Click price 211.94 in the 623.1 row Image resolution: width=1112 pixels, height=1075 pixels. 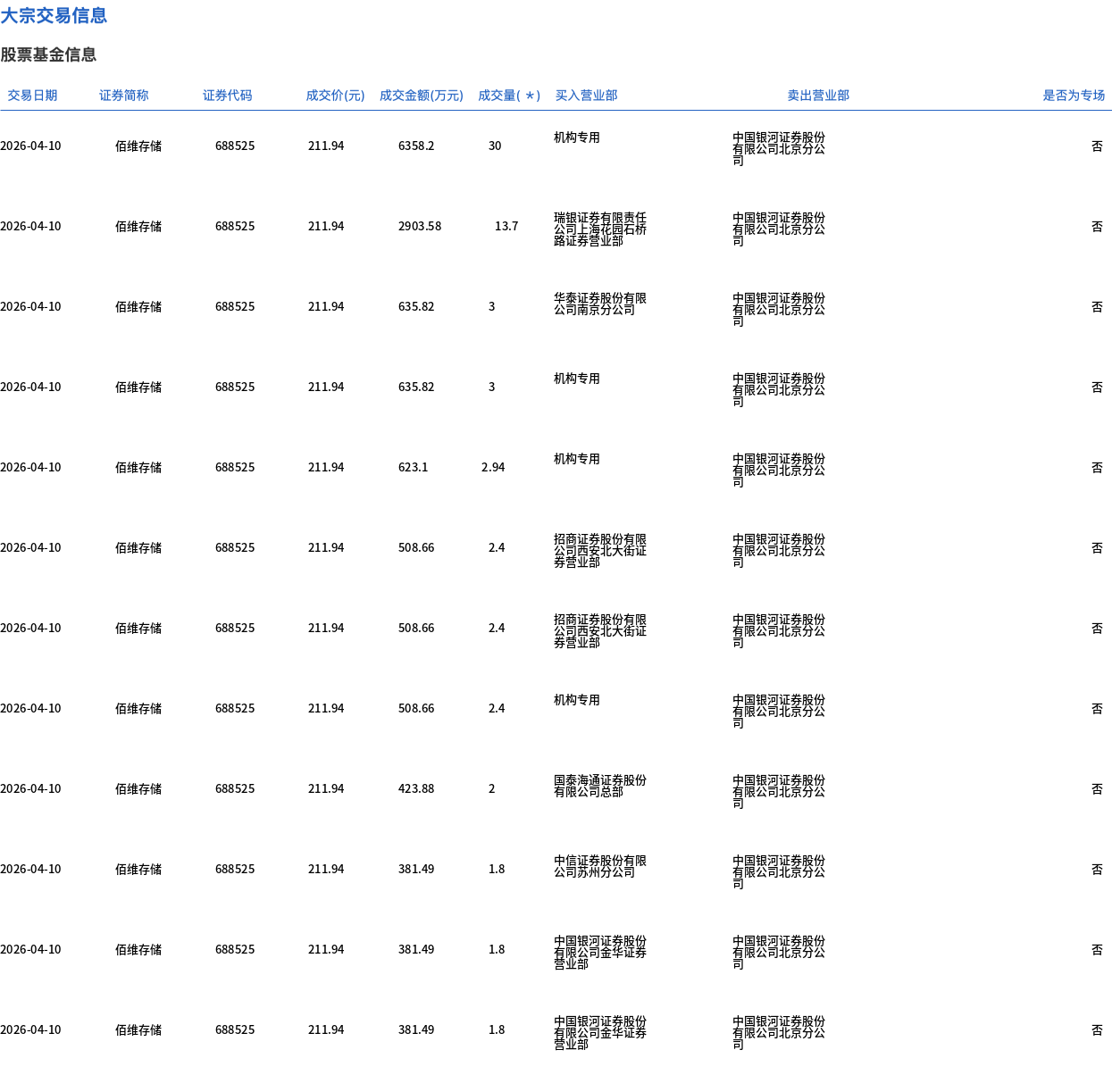coord(326,467)
